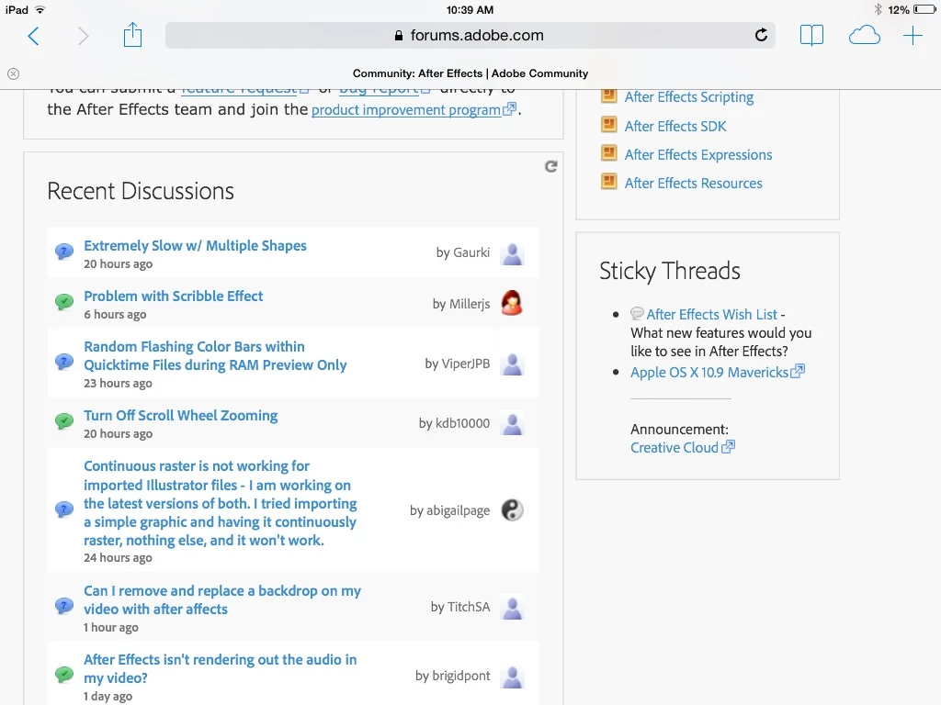Open the Share sheet icon
This screenshot has width=941, height=705.
coord(132,35)
